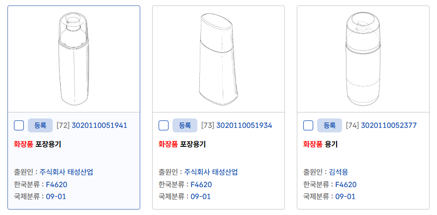Open the title 화장품 포장용기 of result 72
Screen dimensions: 437x215
[x=38, y=145]
